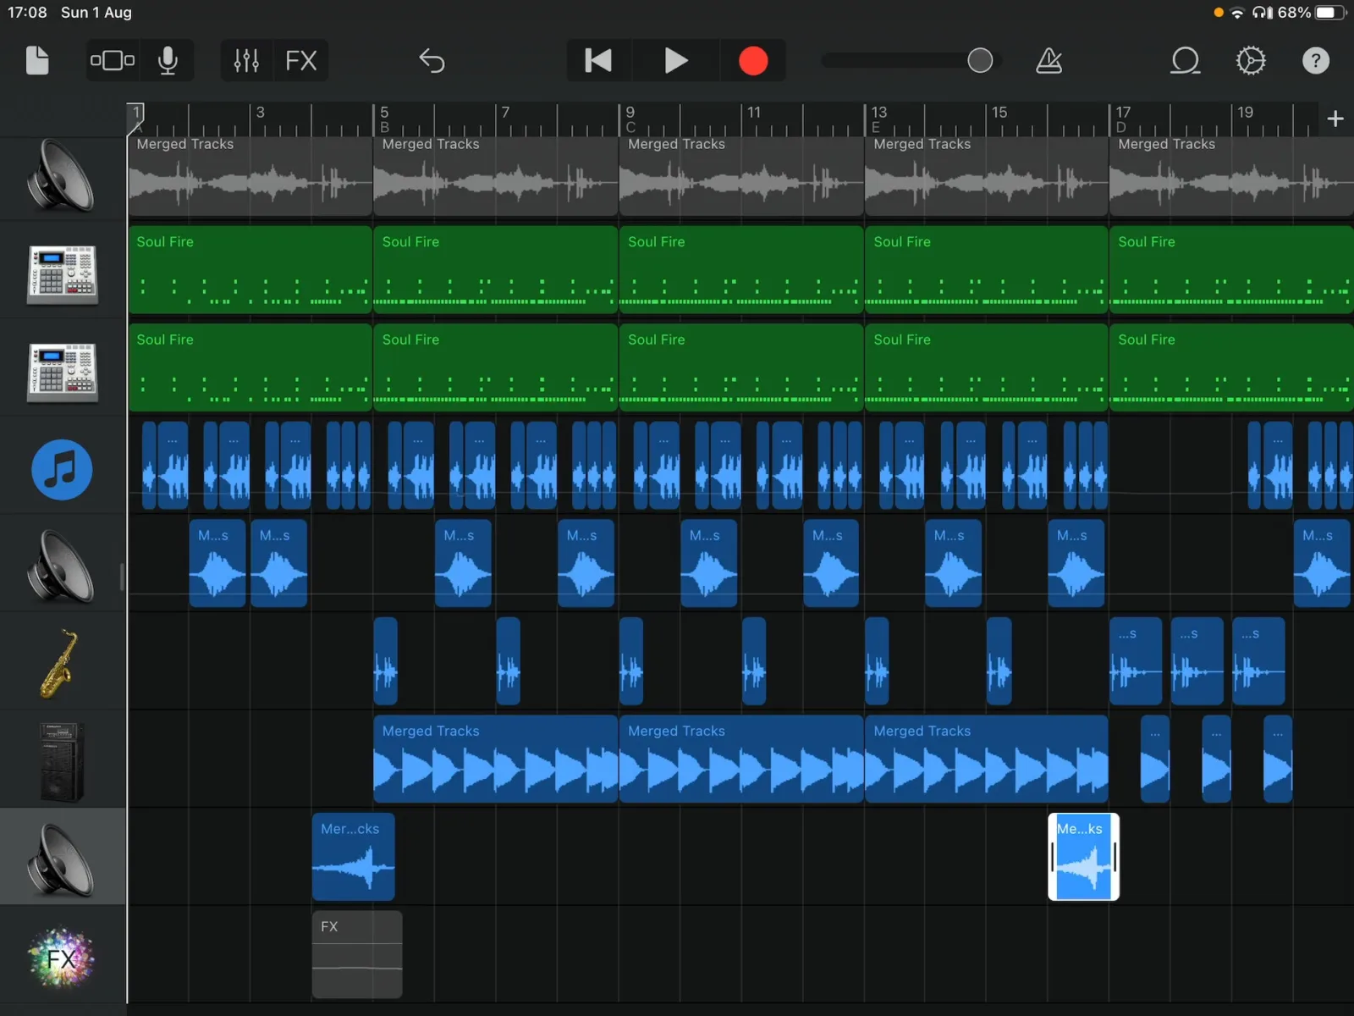Click the undo arrow
The image size is (1354, 1016).
pos(432,61)
